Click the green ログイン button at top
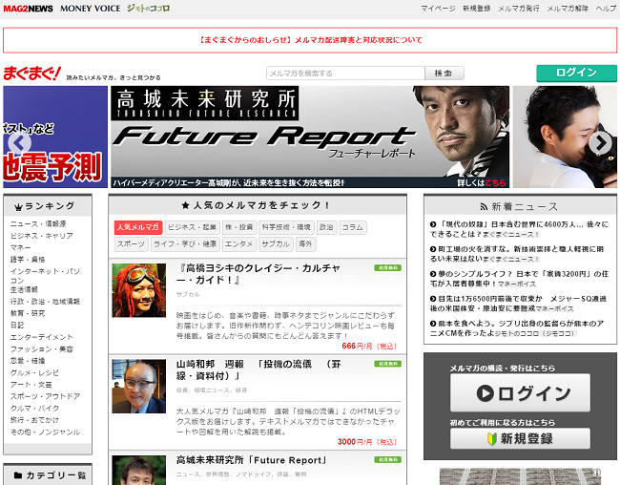The width and height of the screenshot is (620, 485). click(x=576, y=73)
